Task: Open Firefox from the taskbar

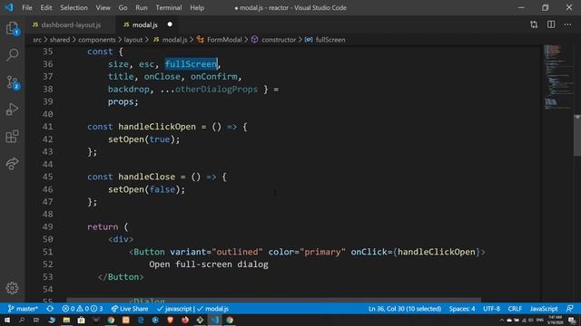Action: [x=185, y=320]
